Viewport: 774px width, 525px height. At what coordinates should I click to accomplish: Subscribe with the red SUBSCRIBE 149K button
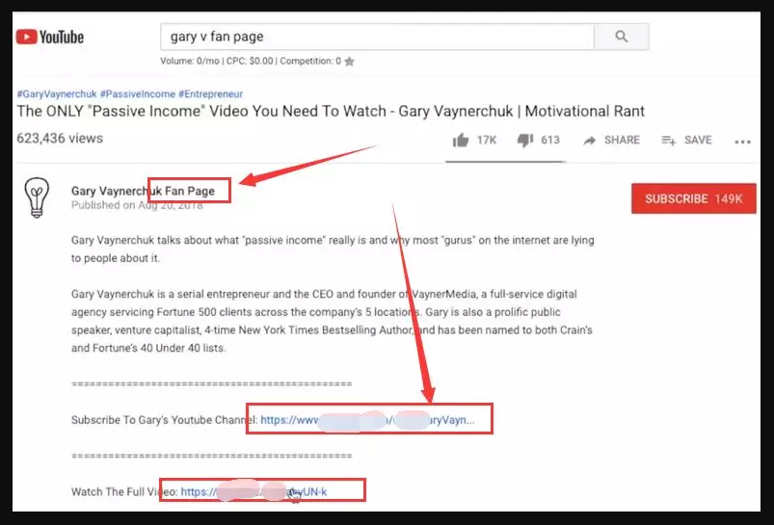click(x=694, y=198)
